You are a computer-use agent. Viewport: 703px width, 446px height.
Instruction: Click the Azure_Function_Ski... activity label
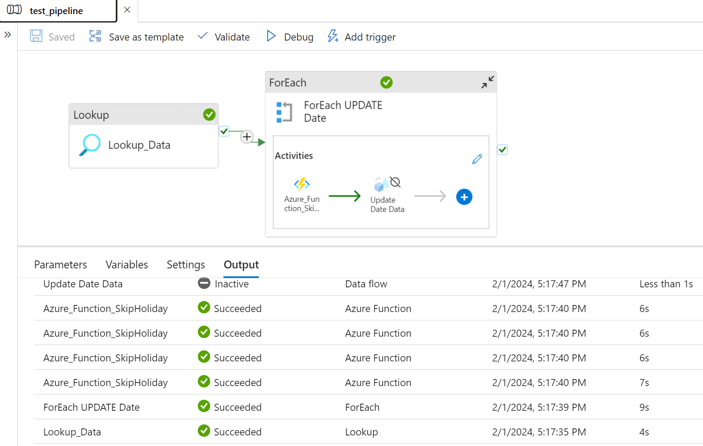click(x=302, y=204)
